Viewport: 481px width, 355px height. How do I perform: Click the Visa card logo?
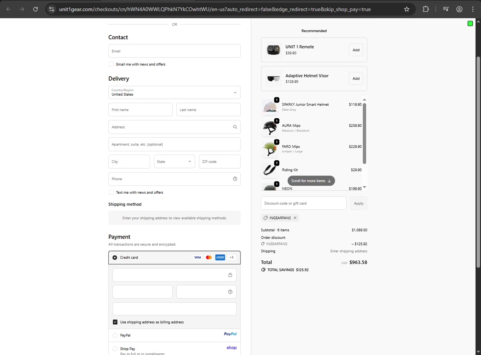tap(198, 258)
